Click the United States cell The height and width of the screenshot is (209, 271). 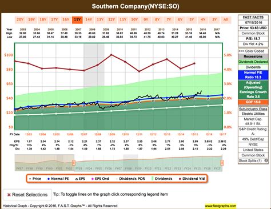click(x=253, y=150)
